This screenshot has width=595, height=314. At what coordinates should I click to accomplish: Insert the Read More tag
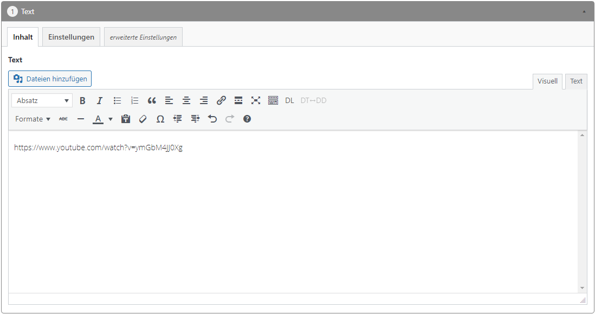tap(238, 100)
